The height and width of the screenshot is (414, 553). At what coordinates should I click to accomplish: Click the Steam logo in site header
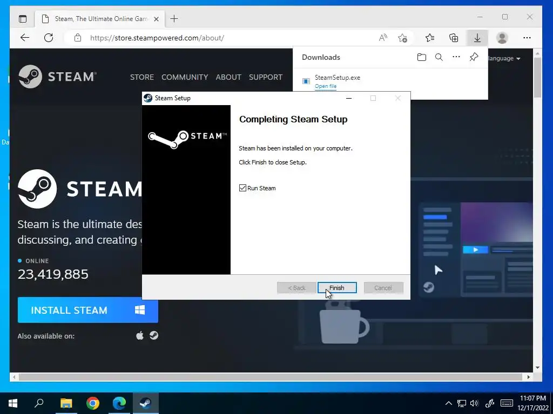pyautogui.click(x=57, y=77)
